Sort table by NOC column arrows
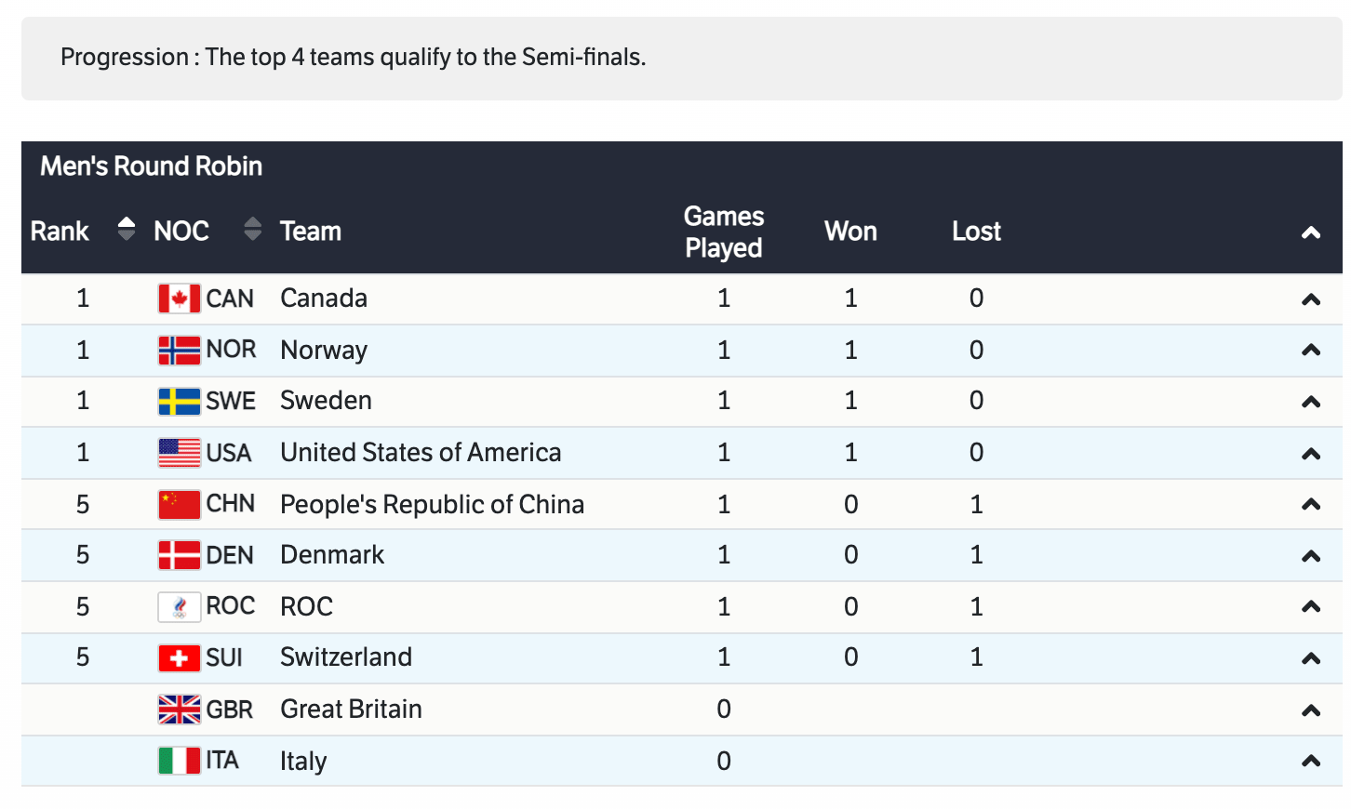This screenshot has height=809, width=1351. point(252,229)
